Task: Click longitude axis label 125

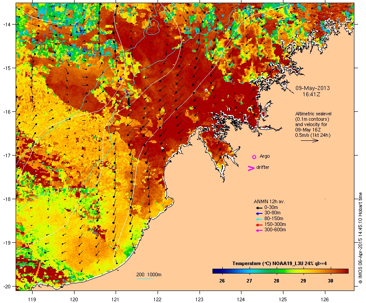Action: [x=283, y=299]
